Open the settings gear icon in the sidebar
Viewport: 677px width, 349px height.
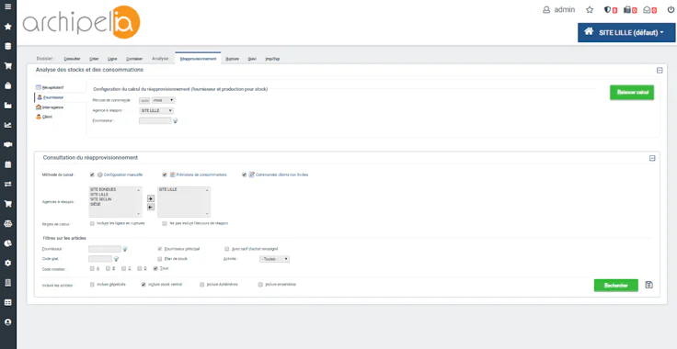(x=7, y=263)
